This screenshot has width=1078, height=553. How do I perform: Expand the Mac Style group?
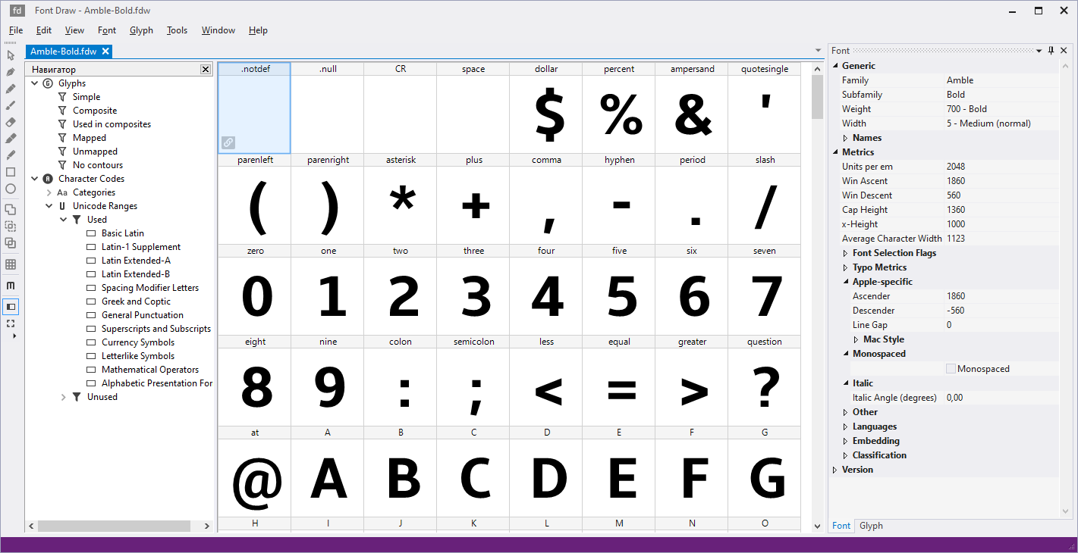(x=856, y=339)
